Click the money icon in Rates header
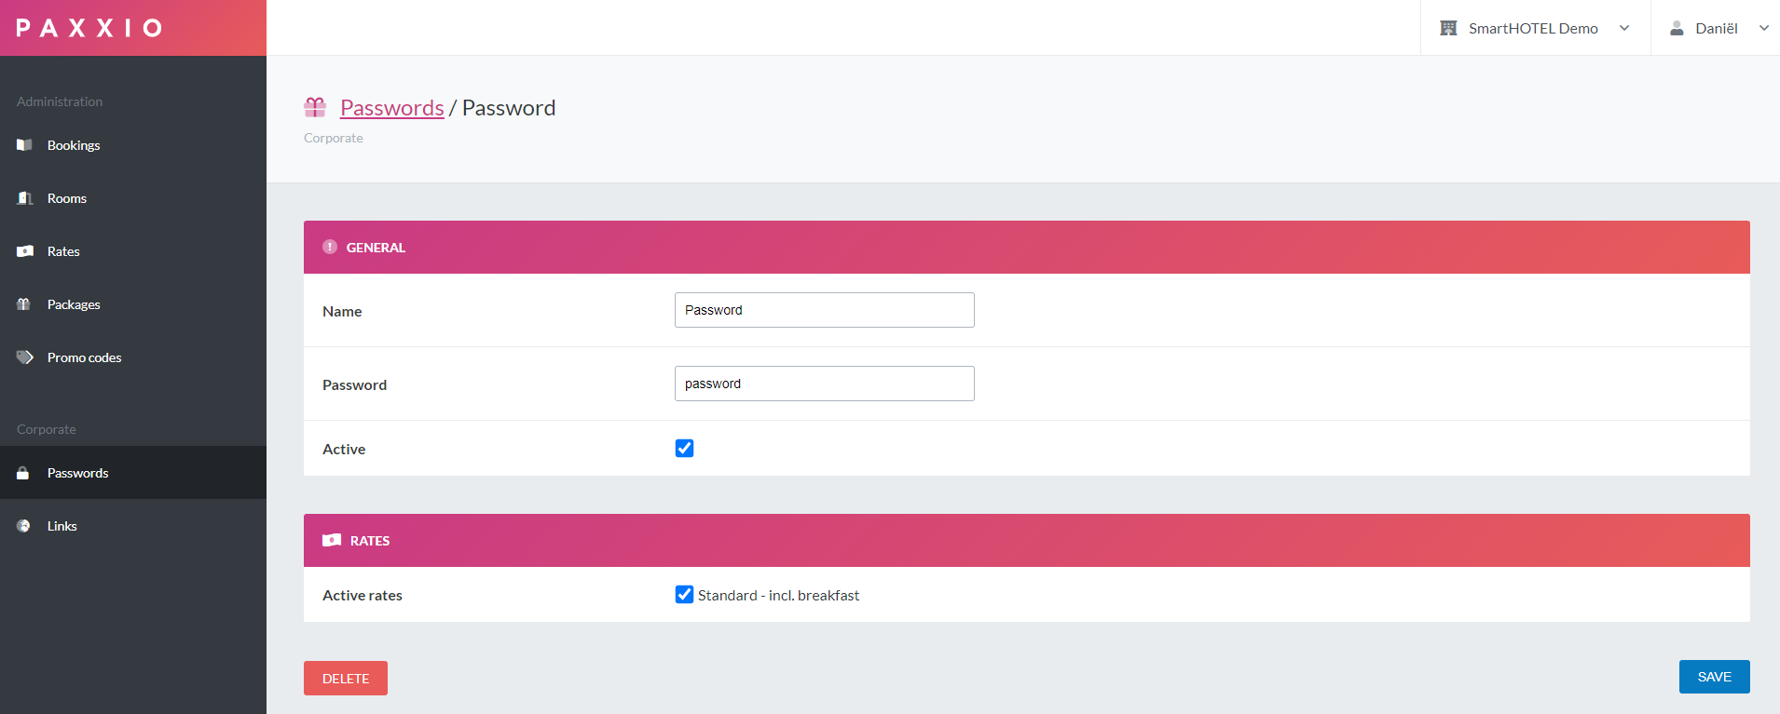 (332, 540)
